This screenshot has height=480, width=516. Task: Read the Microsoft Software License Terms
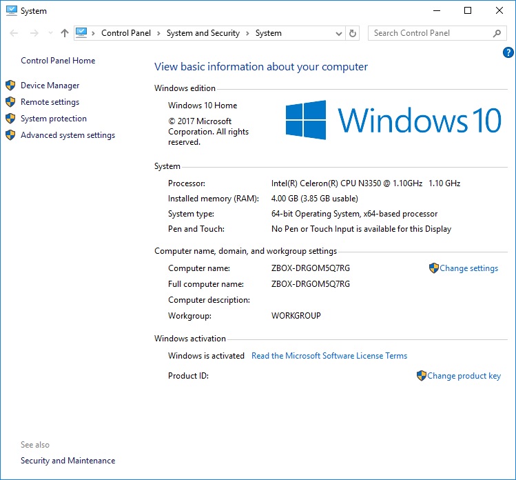coord(329,356)
